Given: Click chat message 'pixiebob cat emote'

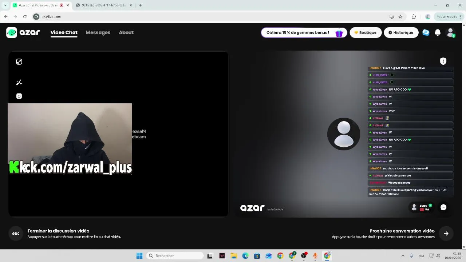Looking at the screenshot, I should [x=398, y=175].
